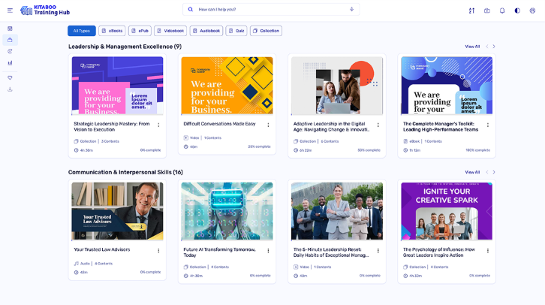Image resolution: width=545 pixels, height=305 pixels.
Task: Select the eBooks filter tab
Action: tap(112, 31)
